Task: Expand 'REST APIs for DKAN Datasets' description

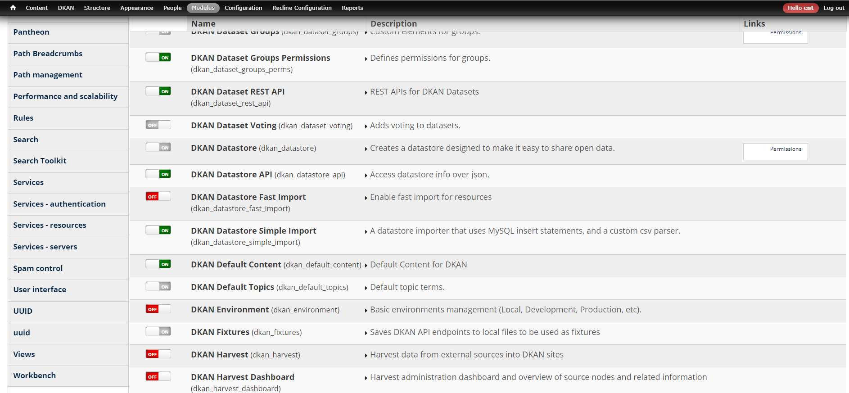Action: [422, 92]
